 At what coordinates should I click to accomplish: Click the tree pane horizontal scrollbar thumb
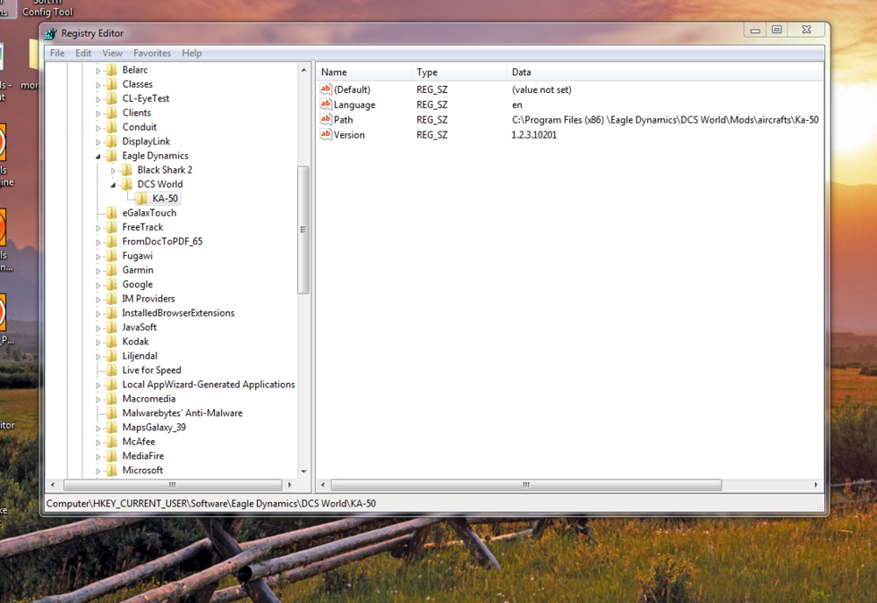click(x=173, y=485)
